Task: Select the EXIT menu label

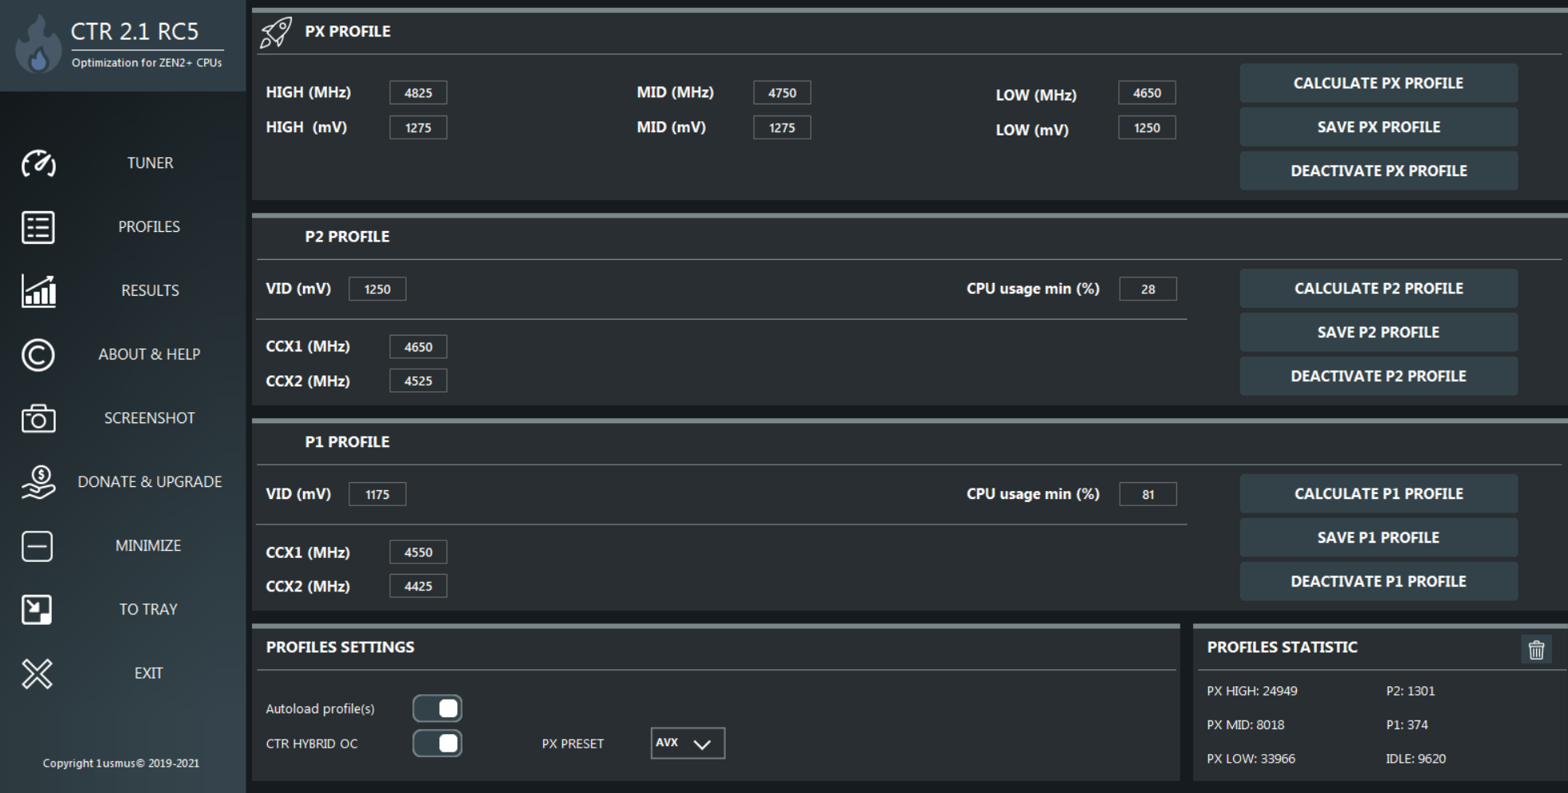Action: point(148,673)
